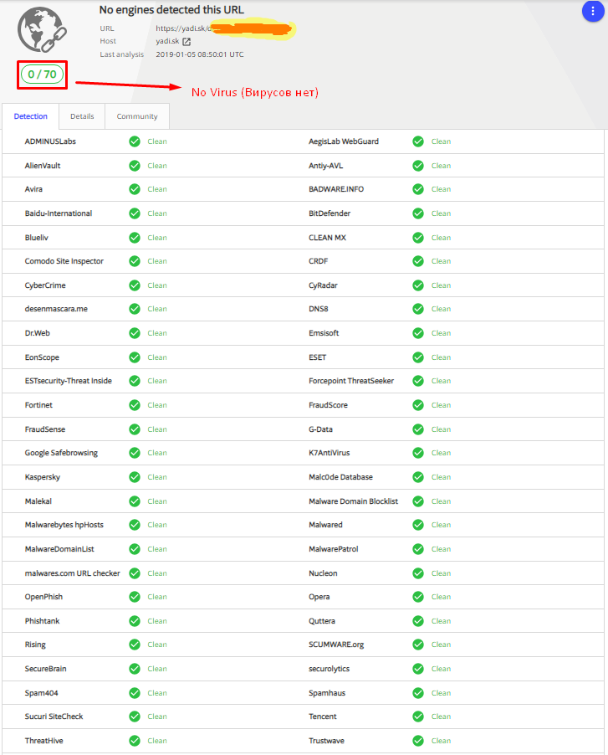Click the green check icon beside Spamhaus

(418, 693)
